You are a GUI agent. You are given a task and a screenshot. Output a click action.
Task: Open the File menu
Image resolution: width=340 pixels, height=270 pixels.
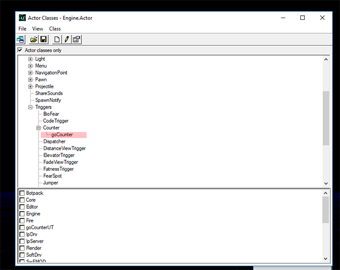(22, 29)
